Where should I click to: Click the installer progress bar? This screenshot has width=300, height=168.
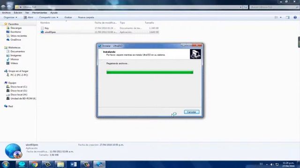pos(150,72)
